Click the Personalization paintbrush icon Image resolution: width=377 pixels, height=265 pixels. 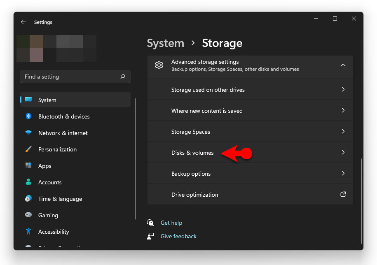pos(28,149)
